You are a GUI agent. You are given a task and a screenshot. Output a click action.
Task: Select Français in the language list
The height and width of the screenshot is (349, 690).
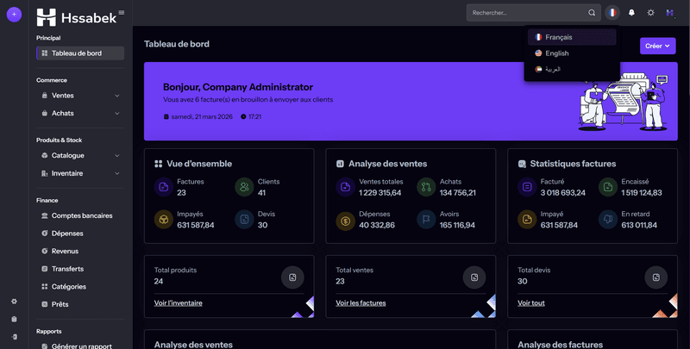tap(558, 37)
